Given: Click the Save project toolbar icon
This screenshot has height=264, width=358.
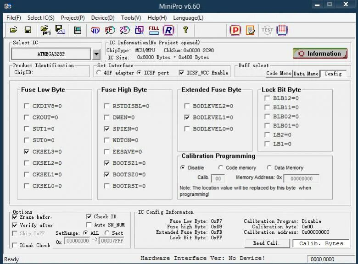Looking at the screenshot, I should [60, 30].
